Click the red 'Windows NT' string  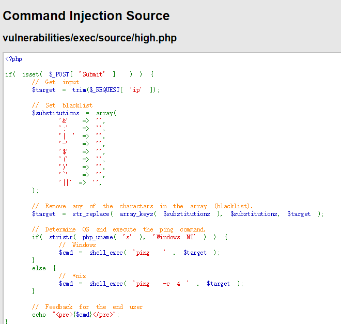[174, 237]
